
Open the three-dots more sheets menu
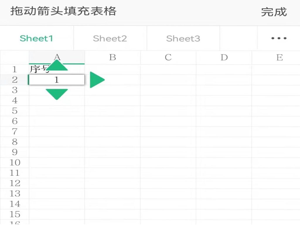click(279, 38)
